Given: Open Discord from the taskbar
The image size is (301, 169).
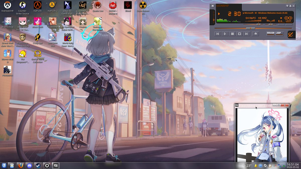Looking at the screenshot, I should 30,165.
